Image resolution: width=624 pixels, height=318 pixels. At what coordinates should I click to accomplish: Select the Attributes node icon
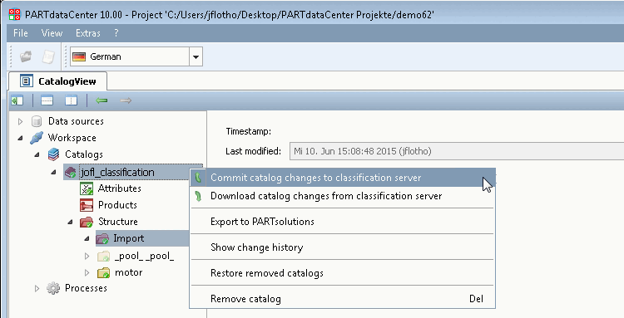87,188
